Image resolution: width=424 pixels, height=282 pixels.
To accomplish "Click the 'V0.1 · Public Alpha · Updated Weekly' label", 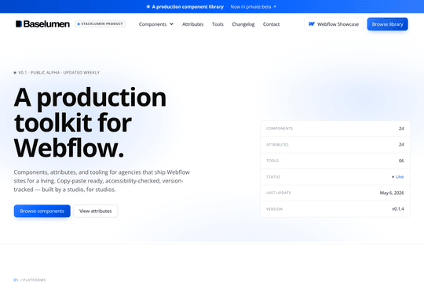I will point(57,73).
